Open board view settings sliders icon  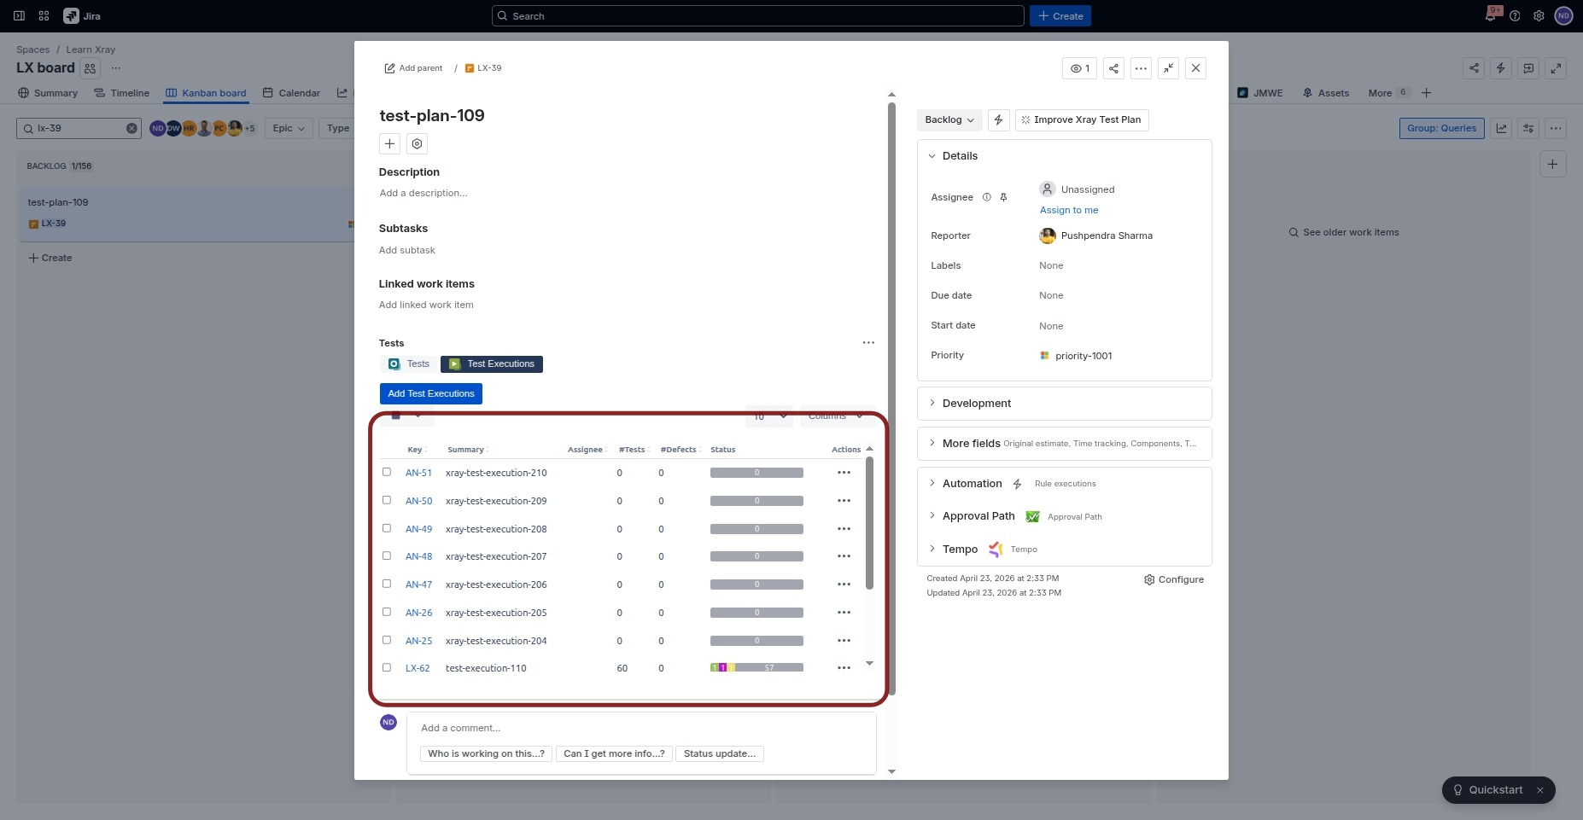click(1528, 128)
